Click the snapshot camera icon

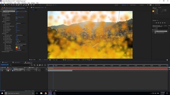pos(50,60)
